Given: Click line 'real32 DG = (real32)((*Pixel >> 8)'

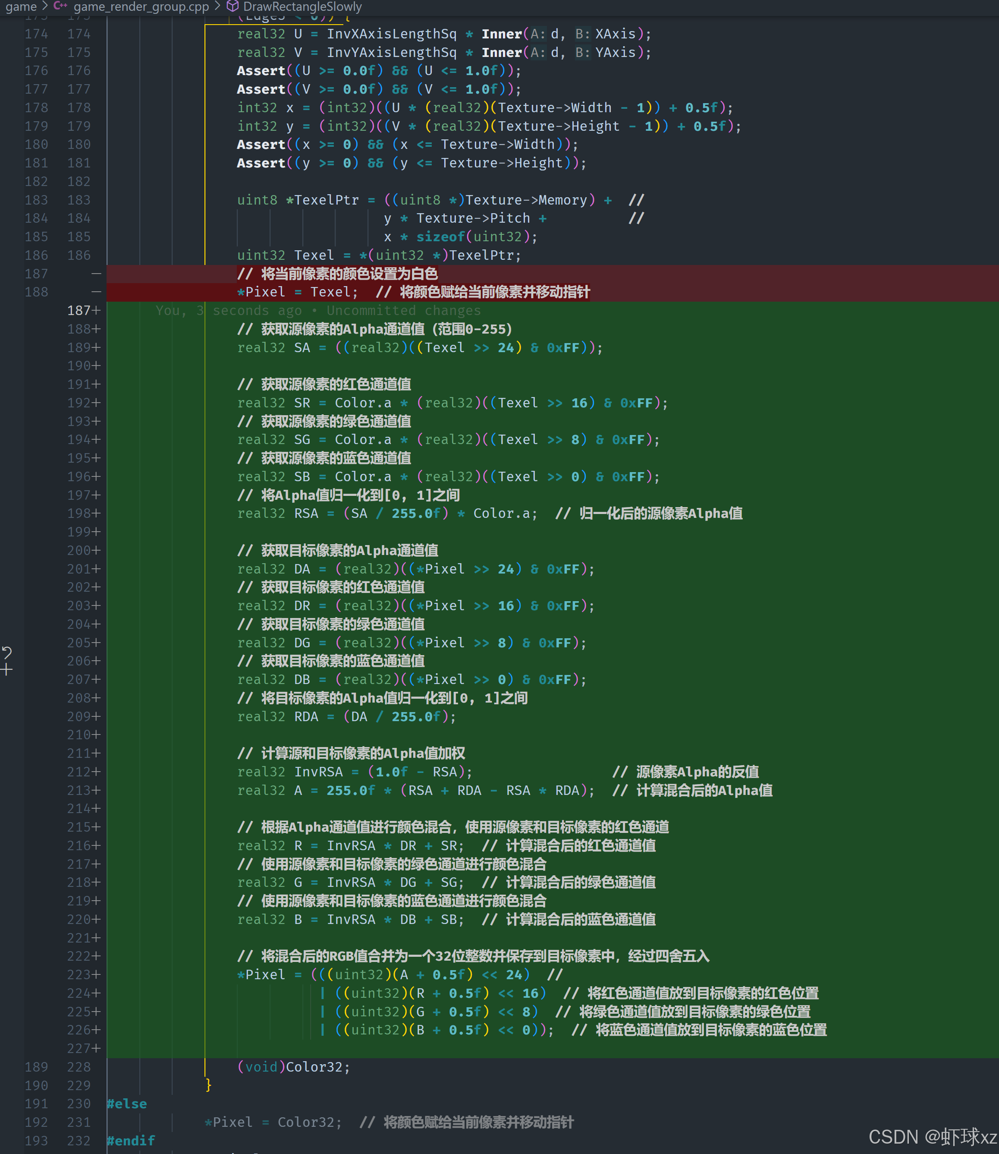Looking at the screenshot, I should pos(412,643).
